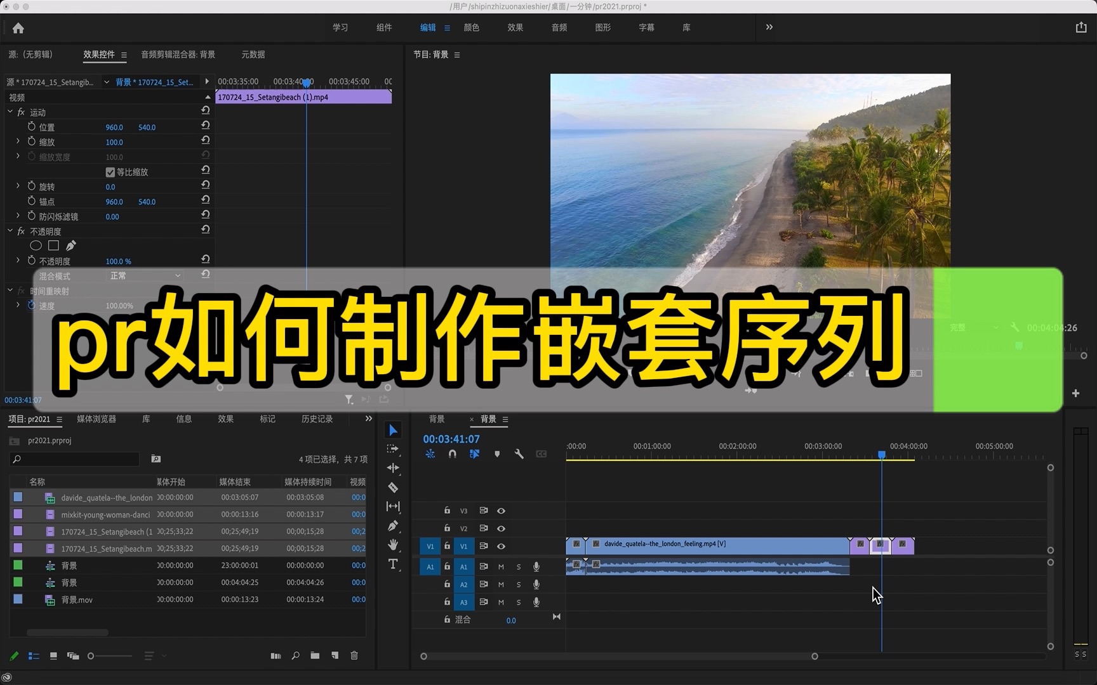Screen dimensions: 1097x685
Task: Show more workspaces overflow arrow
Action: point(769,27)
